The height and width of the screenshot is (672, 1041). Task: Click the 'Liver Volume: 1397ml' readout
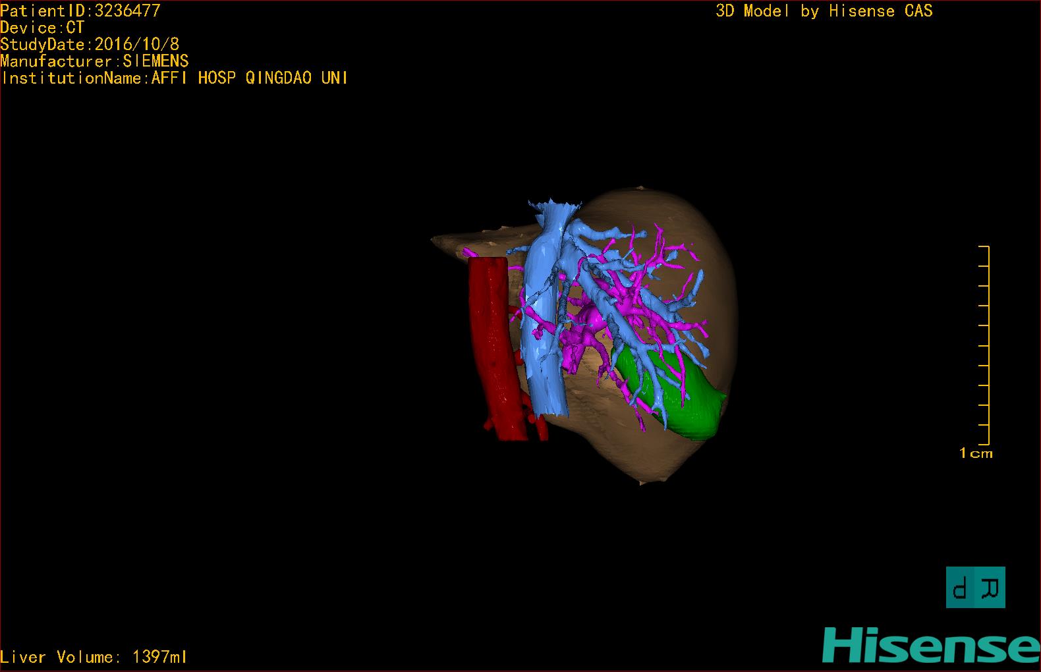tap(94, 657)
